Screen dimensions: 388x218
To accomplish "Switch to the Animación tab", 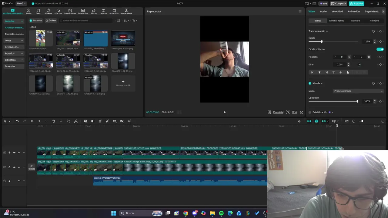I will click(354, 12).
